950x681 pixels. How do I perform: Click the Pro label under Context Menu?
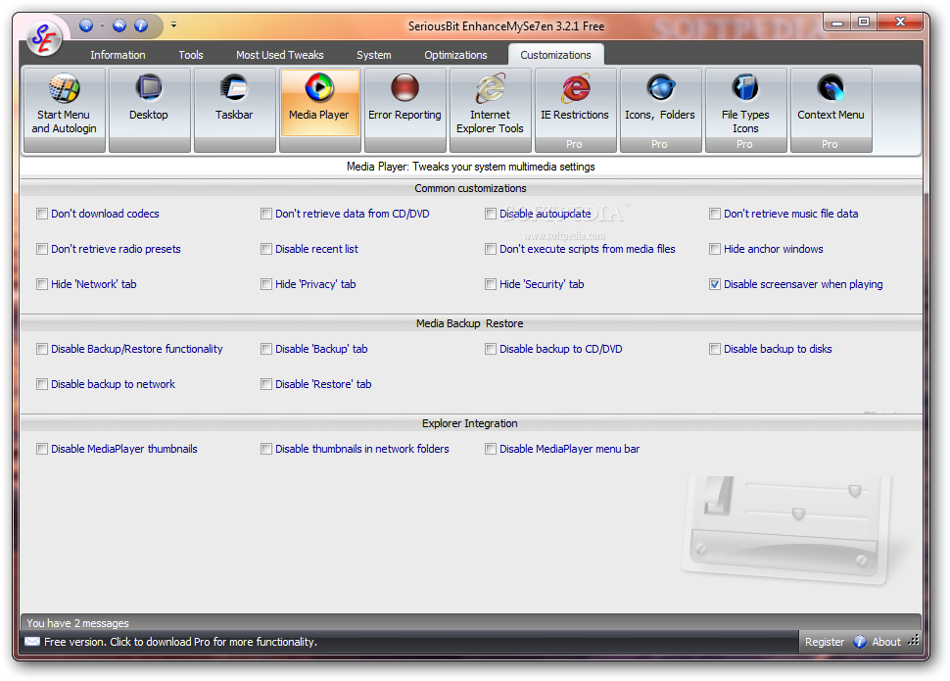point(831,144)
